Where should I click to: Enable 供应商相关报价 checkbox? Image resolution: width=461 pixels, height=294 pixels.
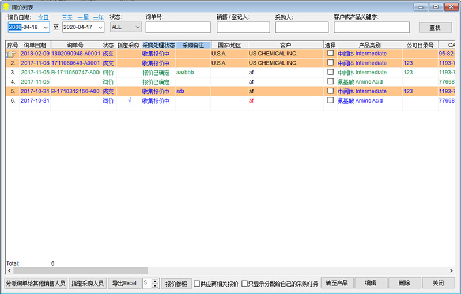point(197,284)
